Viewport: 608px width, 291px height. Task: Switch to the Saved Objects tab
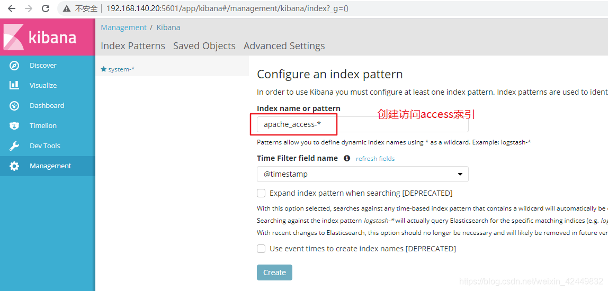coord(204,46)
